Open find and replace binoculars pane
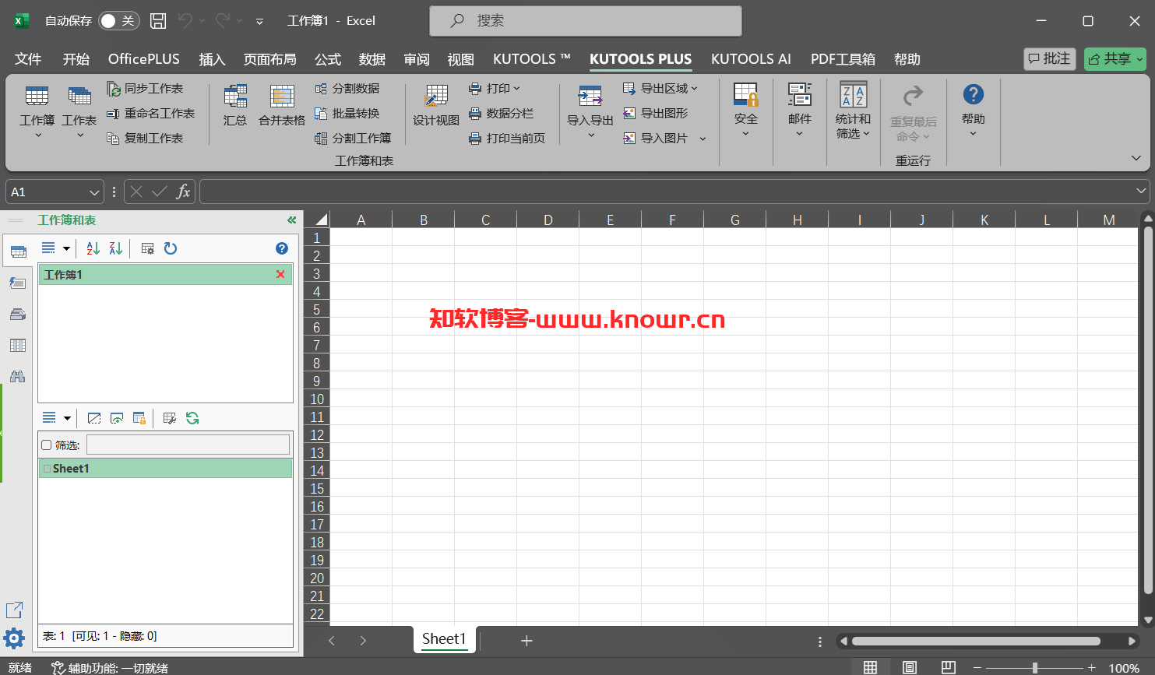1155x675 pixels. click(x=17, y=376)
